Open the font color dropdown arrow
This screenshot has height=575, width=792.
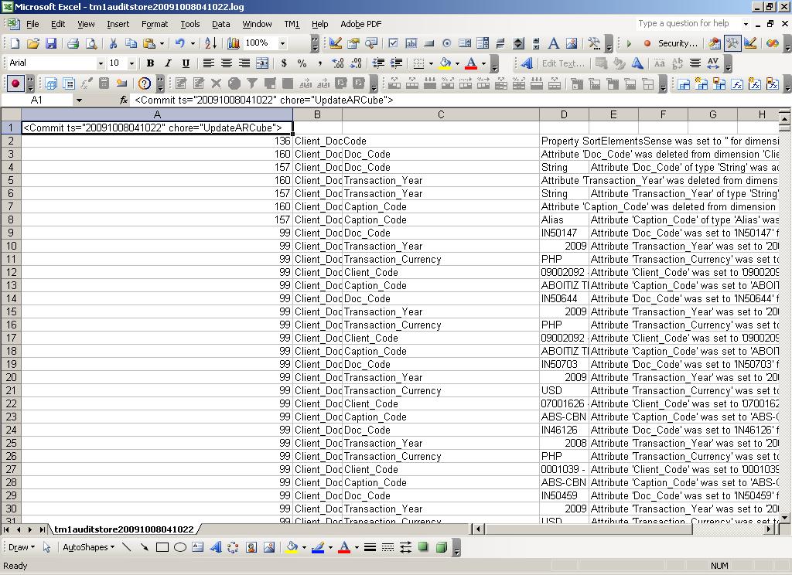click(484, 63)
